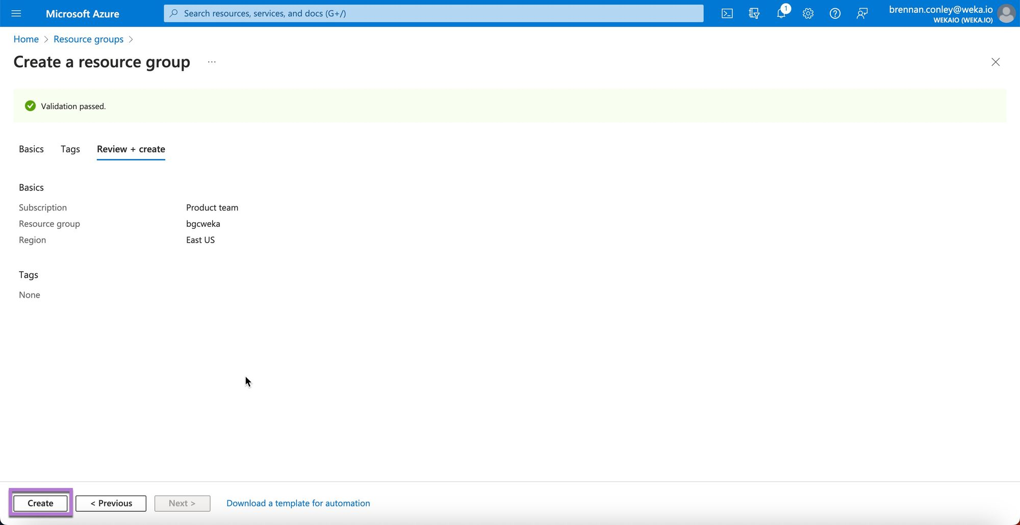Focus the search resources input field
Screen dimensions: 1020x525
(x=433, y=13)
